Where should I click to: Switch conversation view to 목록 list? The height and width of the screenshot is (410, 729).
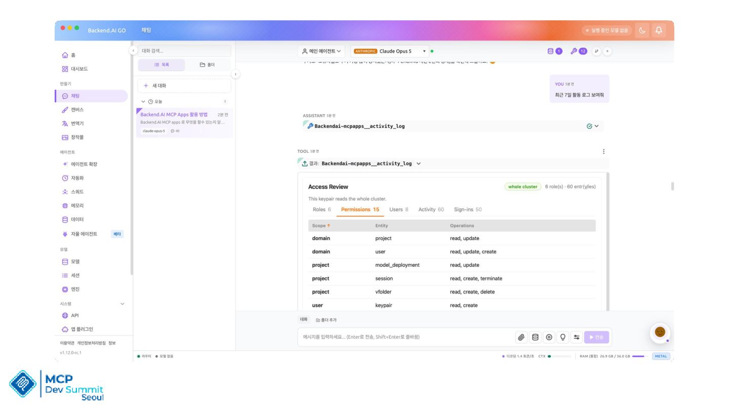pyautogui.click(x=161, y=65)
